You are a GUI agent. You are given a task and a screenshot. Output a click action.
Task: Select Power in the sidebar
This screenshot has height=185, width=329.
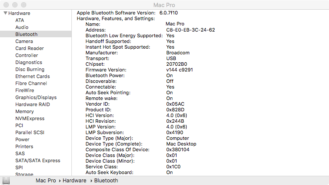pyautogui.click(x=22, y=140)
